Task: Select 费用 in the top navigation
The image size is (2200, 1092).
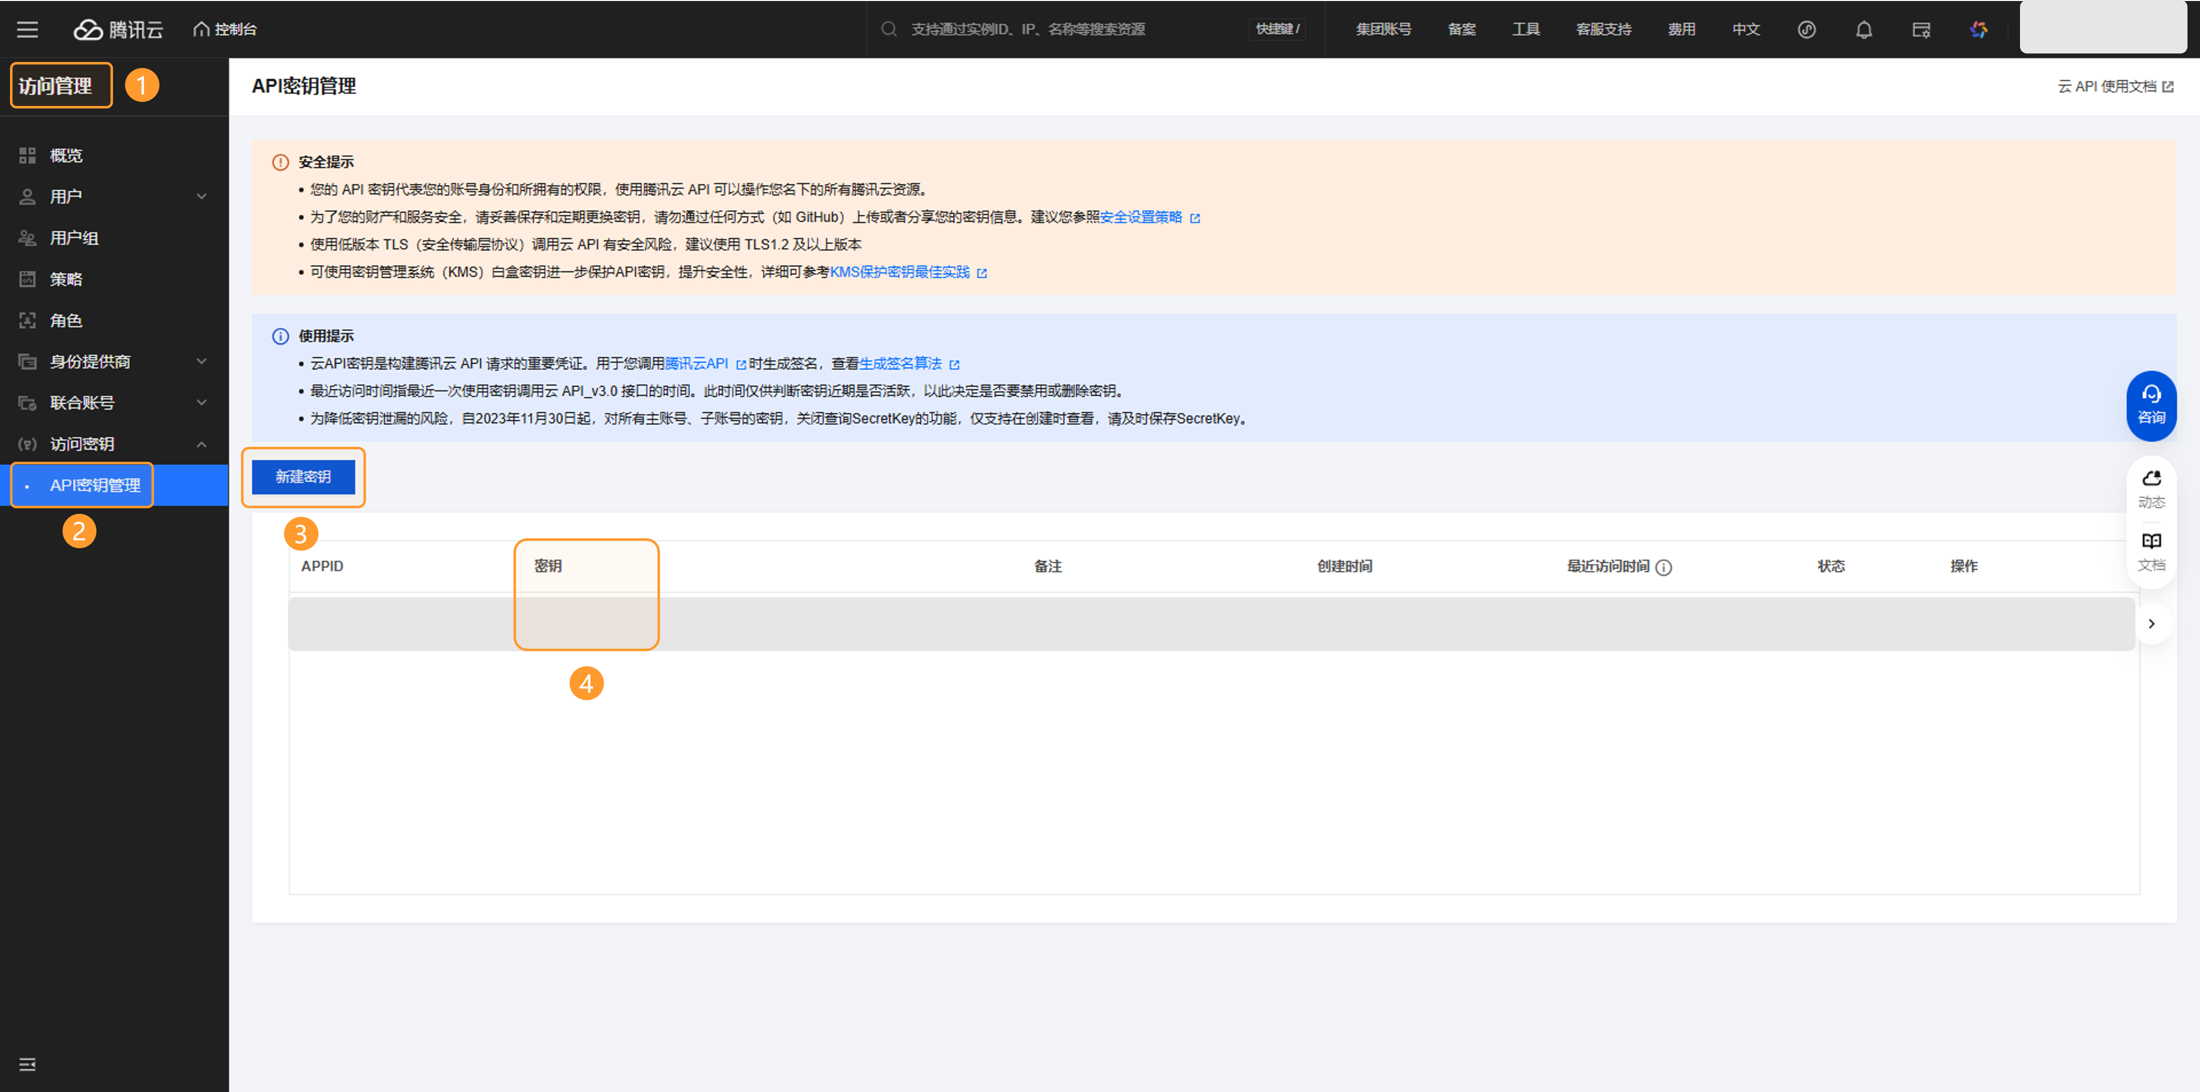Action: tap(1680, 30)
